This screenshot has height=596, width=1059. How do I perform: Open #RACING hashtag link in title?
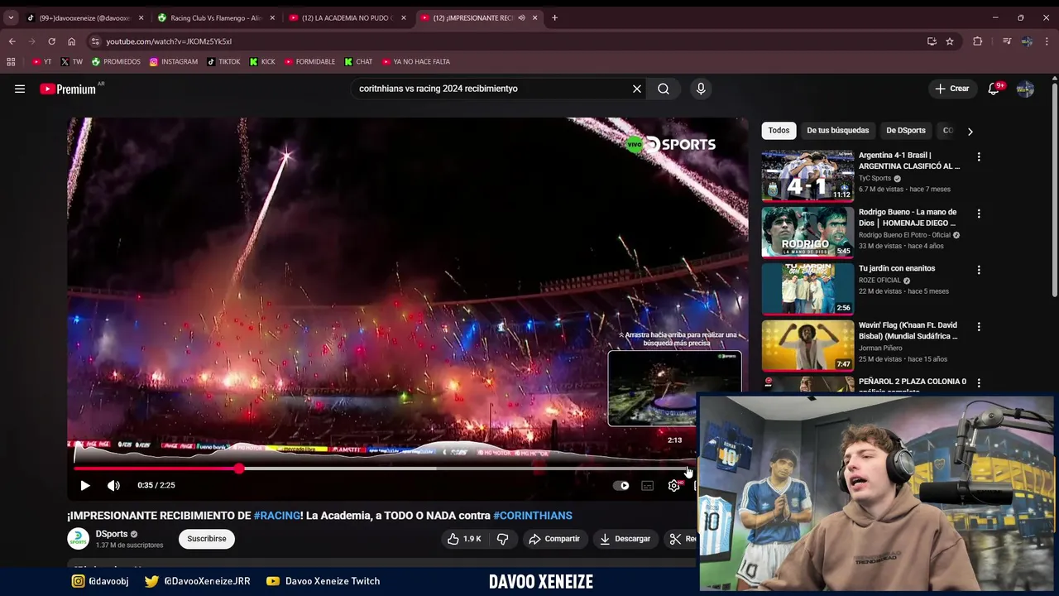coord(277,516)
